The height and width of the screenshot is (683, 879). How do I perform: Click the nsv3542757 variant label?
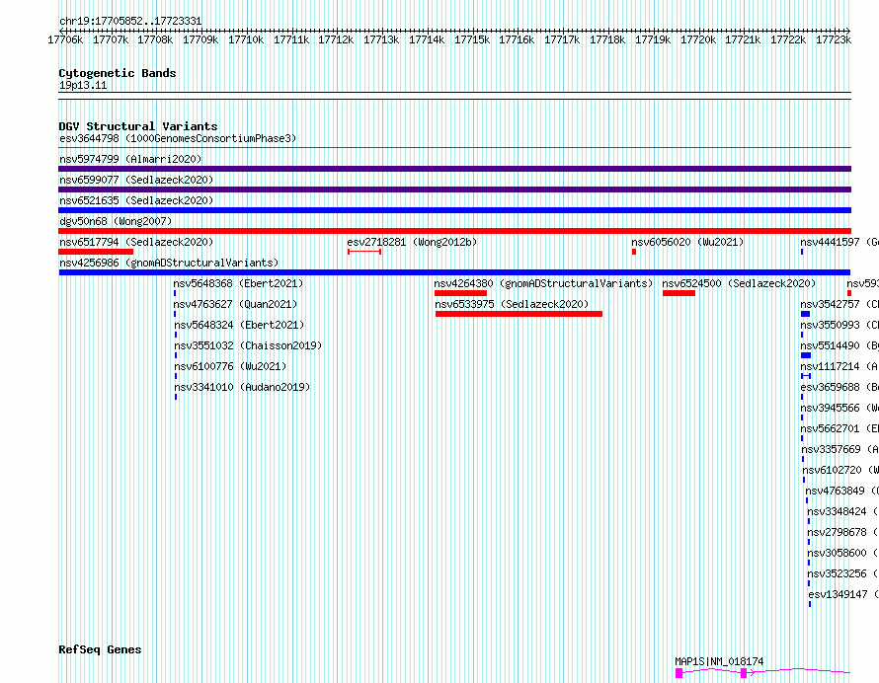coord(839,304)
